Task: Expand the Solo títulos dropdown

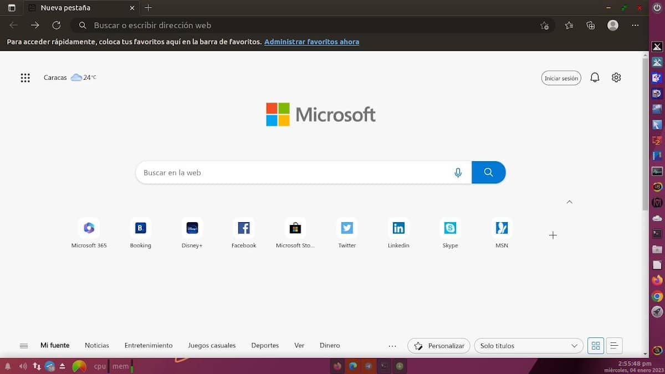Action: click(528, 346)
